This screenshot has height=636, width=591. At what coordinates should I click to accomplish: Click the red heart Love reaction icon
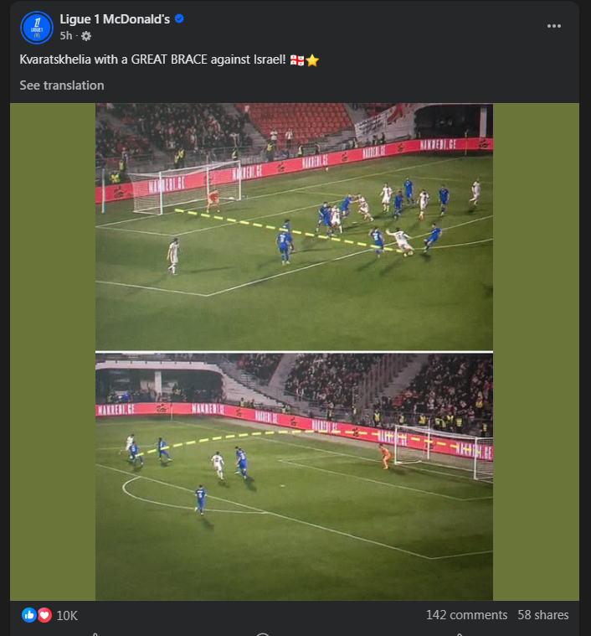point(44,615)
